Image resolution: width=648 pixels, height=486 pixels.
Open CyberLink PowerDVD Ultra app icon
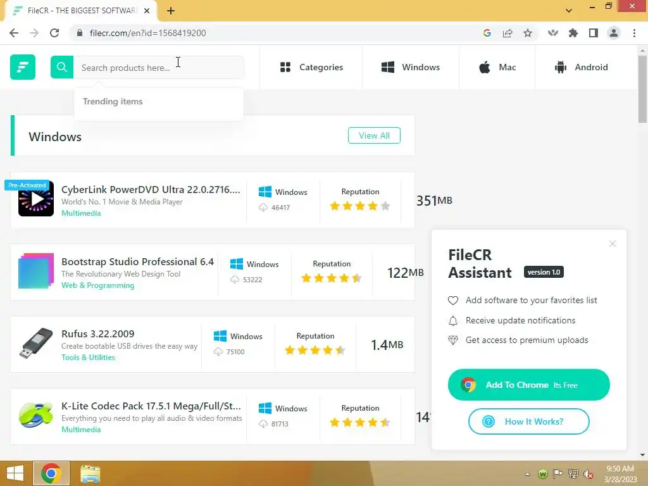[x=36, y=199]
